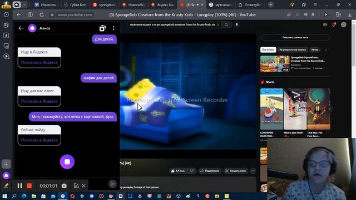Open YouTube notifications bell

pyautogui.click(x=334, y=24)
